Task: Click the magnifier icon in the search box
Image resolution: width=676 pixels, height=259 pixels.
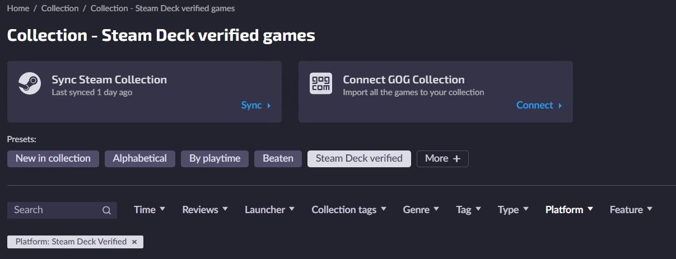Action: (106, 210)
